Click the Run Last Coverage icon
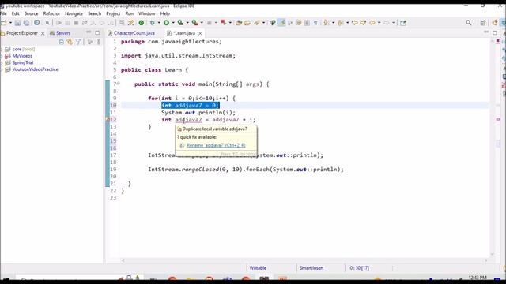 pos(181,23)
